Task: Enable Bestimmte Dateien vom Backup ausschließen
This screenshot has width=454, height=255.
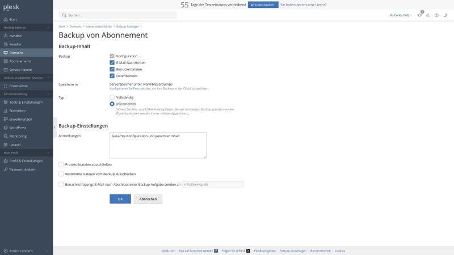Action: tap(61, 174)
